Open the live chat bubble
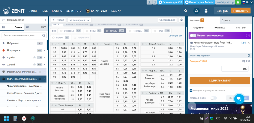254x123 pixels. [x=239, y=99]
